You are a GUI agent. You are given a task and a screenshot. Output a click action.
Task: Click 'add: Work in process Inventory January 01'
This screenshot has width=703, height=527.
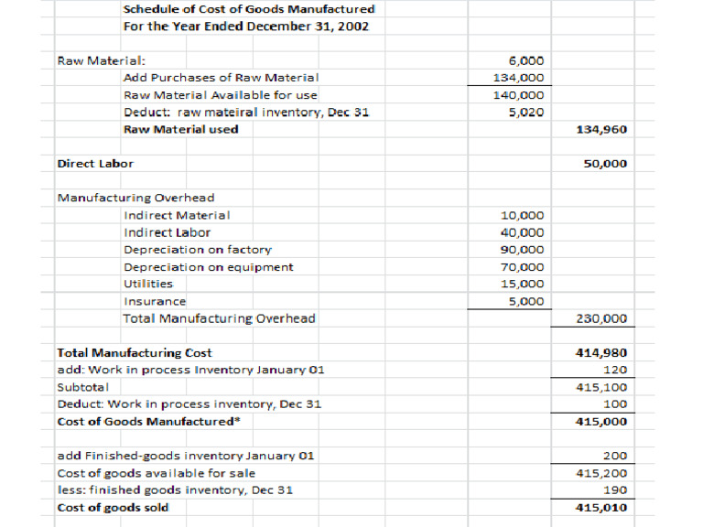[190, 371]
